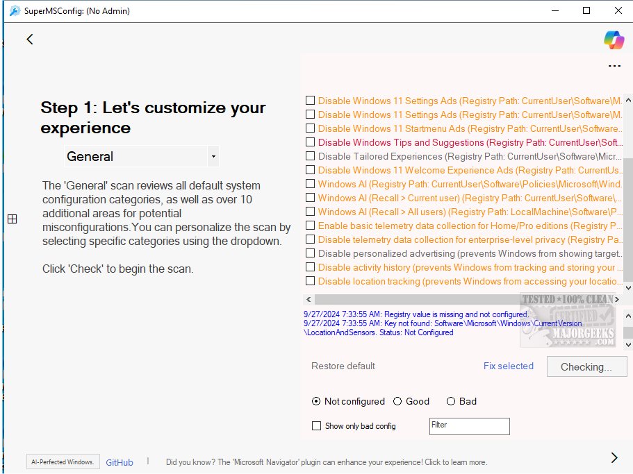Select the Bad radio button
633x474 pixels.
pyautogui.click(x=451, y=401)
